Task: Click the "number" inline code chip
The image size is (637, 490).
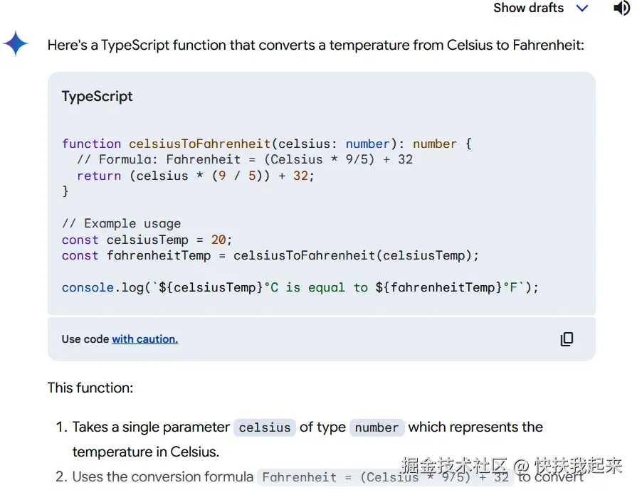Action: click(x=377, y=427)
